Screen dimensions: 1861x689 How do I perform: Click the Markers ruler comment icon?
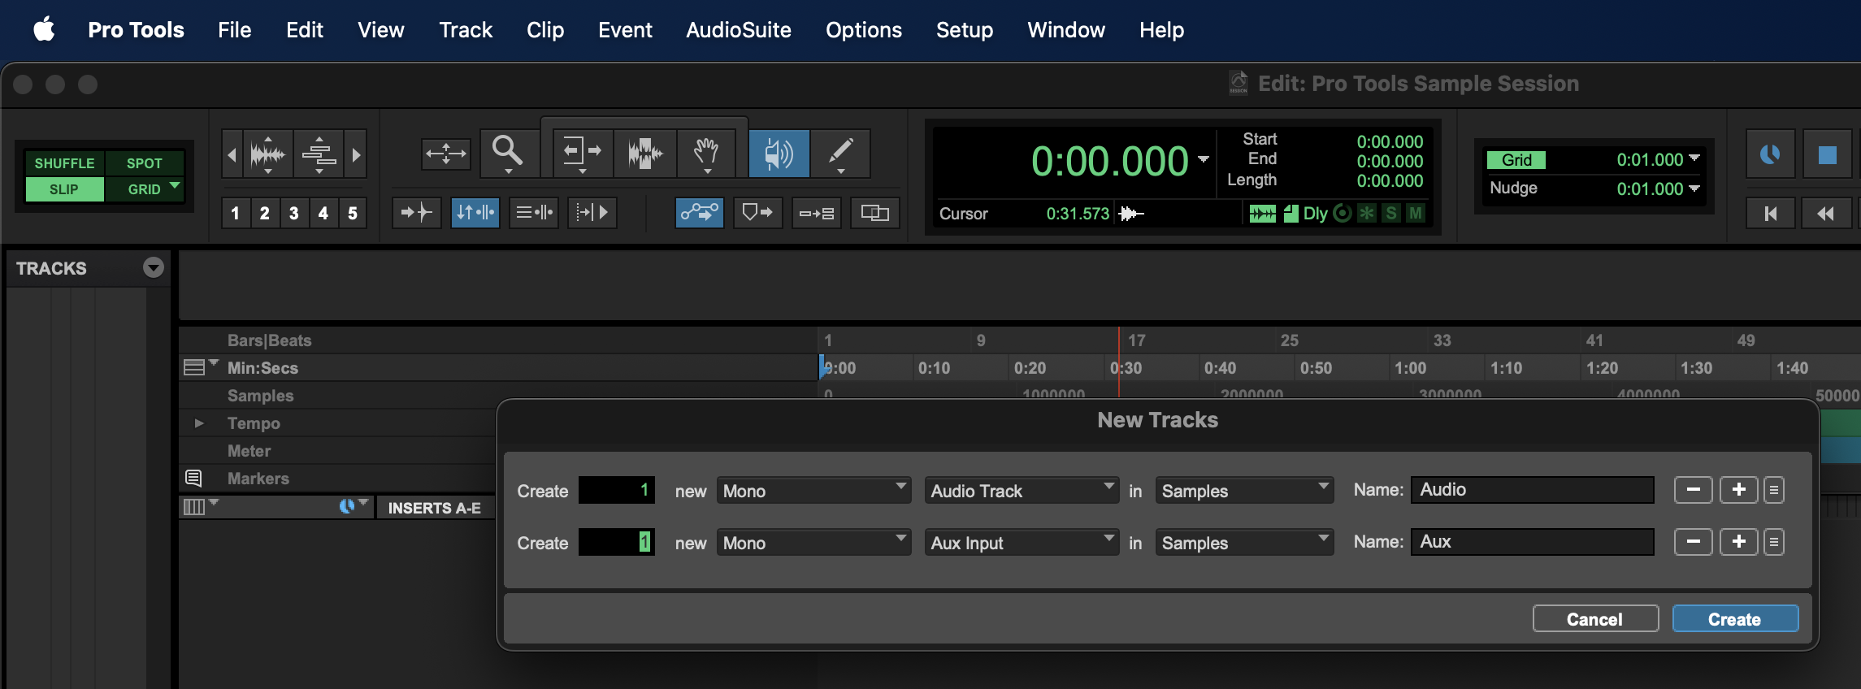193,479
